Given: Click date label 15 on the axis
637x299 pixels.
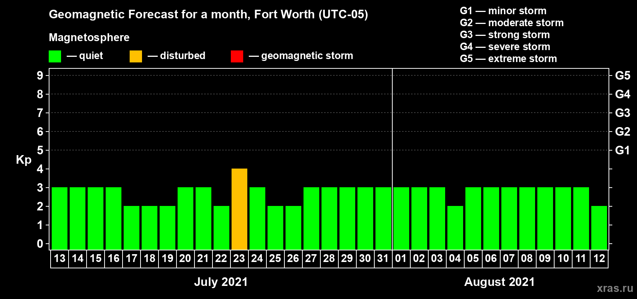Looking at the screenshot, I should point(96,259).
